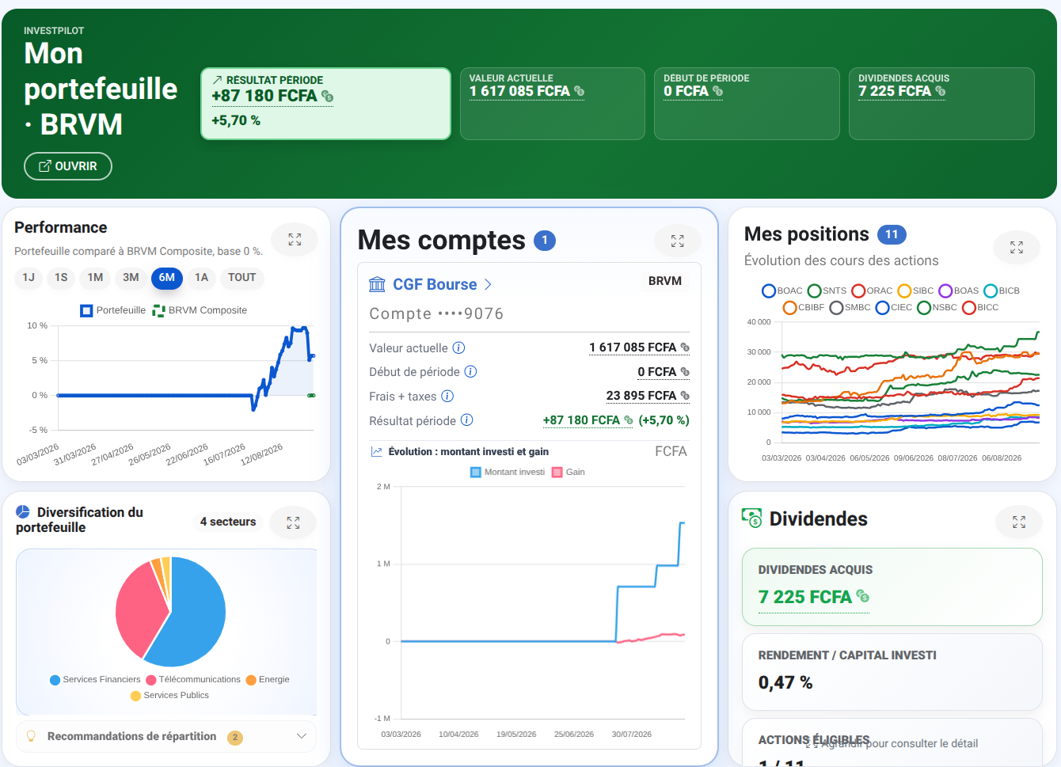This screenshot has width=1061, height=767.
Task: Expand the Mes positions card
Action: (1017, 248)
